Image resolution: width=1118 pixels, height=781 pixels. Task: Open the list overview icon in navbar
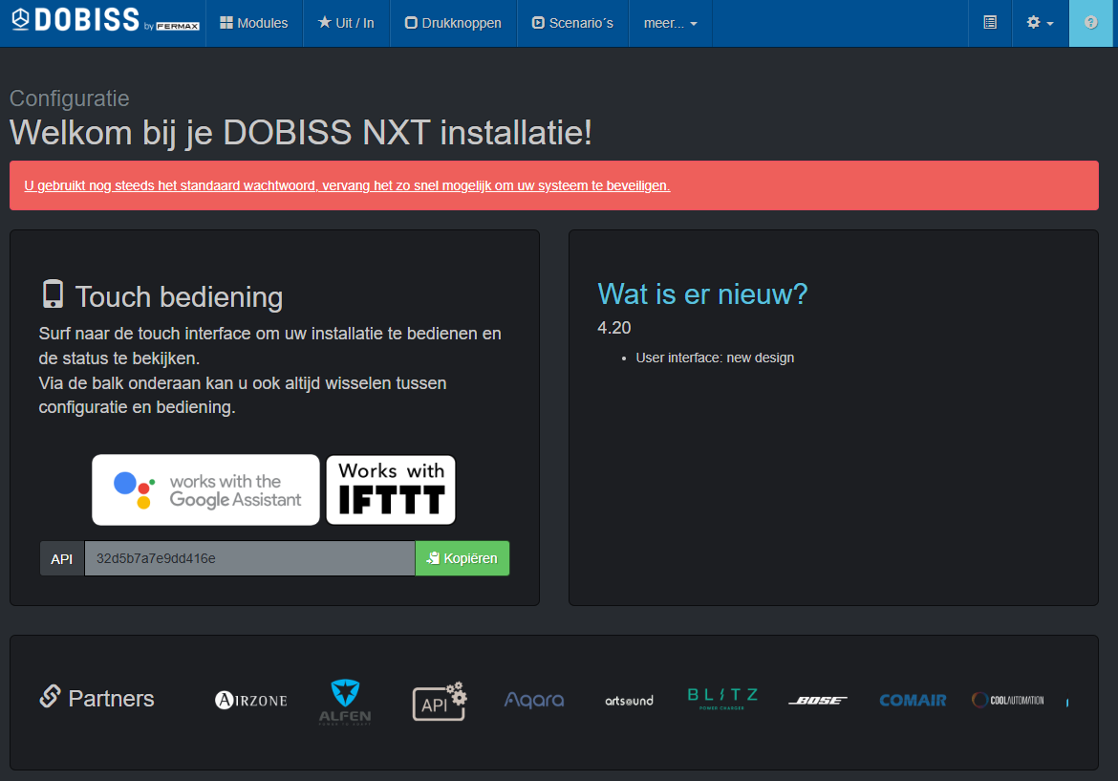[990, 23]
